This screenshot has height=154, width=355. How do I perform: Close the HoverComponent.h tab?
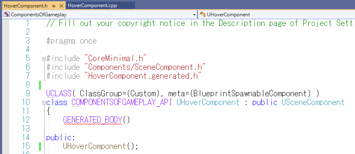point(61,6)
